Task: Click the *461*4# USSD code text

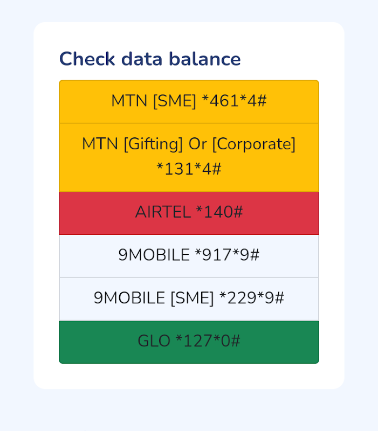Action: click(234, 101)
